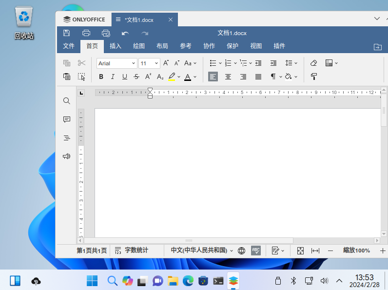
Task: Undo the last action
Action: coord(125,33)
